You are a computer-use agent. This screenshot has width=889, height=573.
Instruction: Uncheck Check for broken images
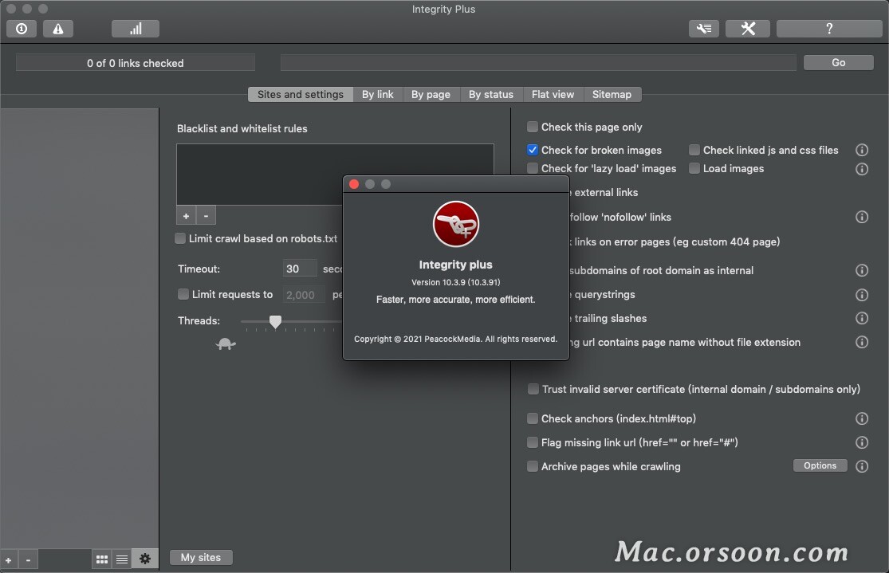[533, 150]
